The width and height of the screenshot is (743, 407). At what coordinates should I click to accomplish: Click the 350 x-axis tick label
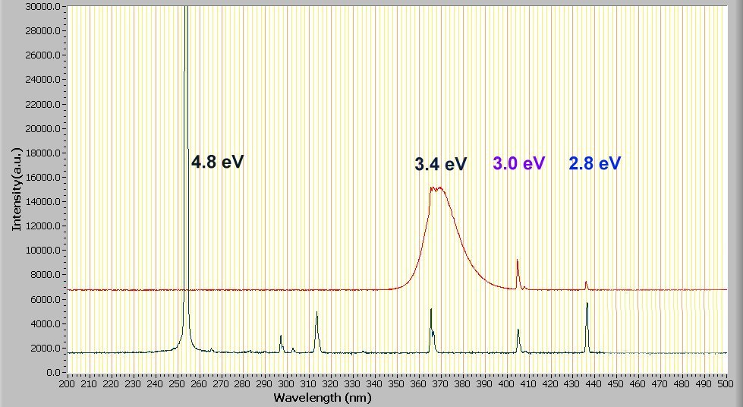(x=397, y=383)
